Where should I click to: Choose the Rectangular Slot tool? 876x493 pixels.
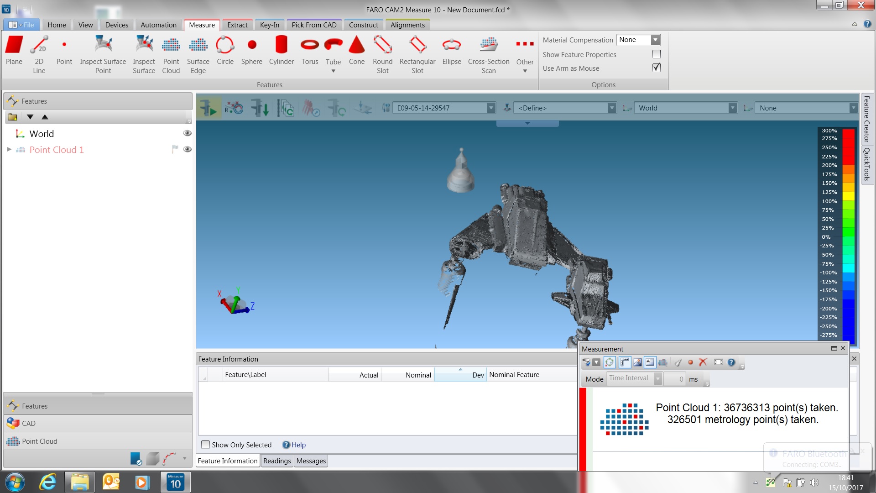[x=417, y=54]
